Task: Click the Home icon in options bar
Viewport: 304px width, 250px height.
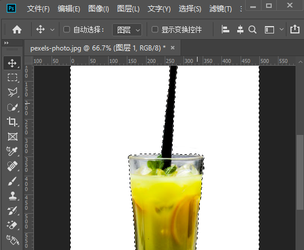Action: (x=17, y=29)
